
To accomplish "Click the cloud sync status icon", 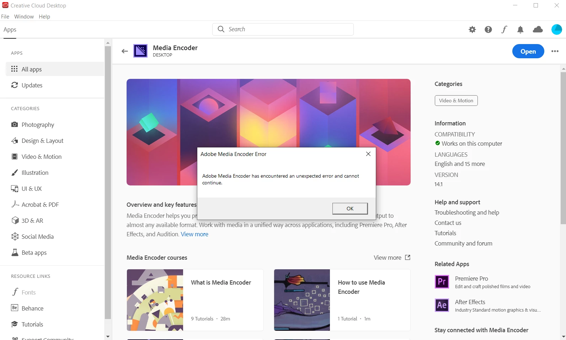I will 538,29.
